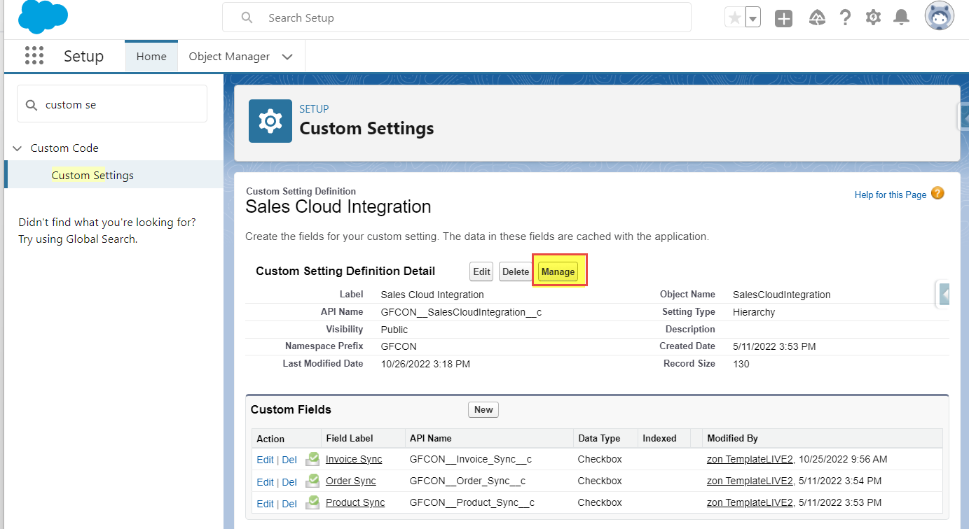Click Edit link for Order Sync
This screenshot has width=969, height=529.
coord(265,482)
